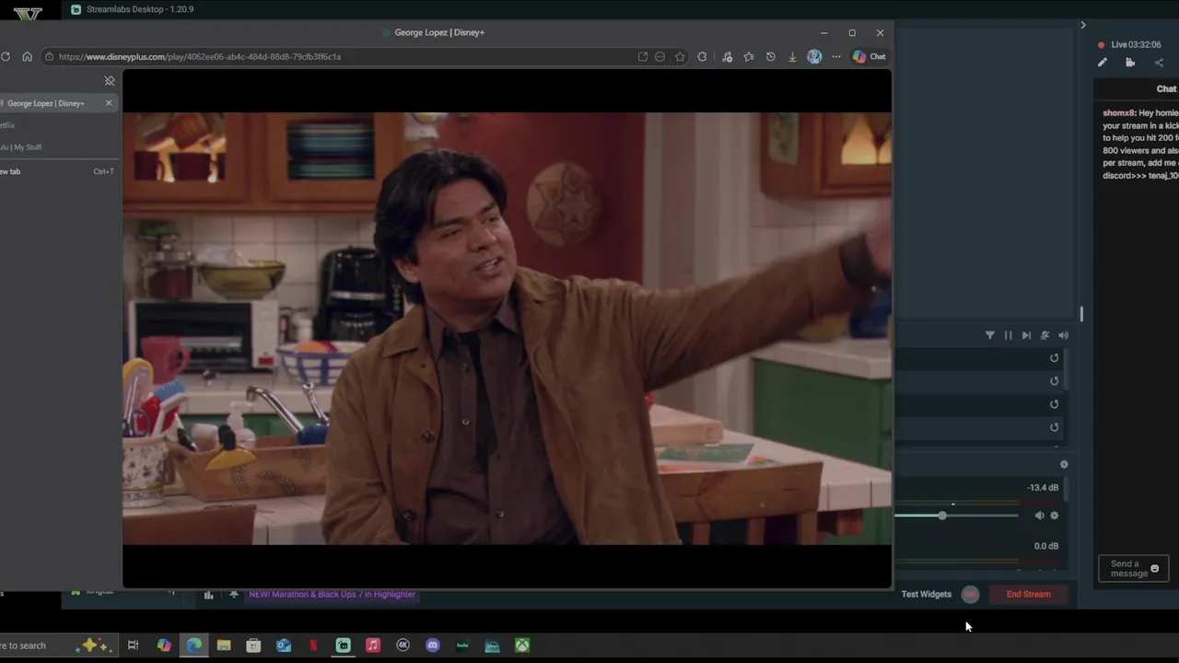Open the Streamlabs notifications bell icon
1179x663 pixels.
point(234,594)
